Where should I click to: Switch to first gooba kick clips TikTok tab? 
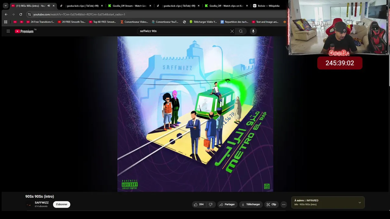tap(82, 6)
